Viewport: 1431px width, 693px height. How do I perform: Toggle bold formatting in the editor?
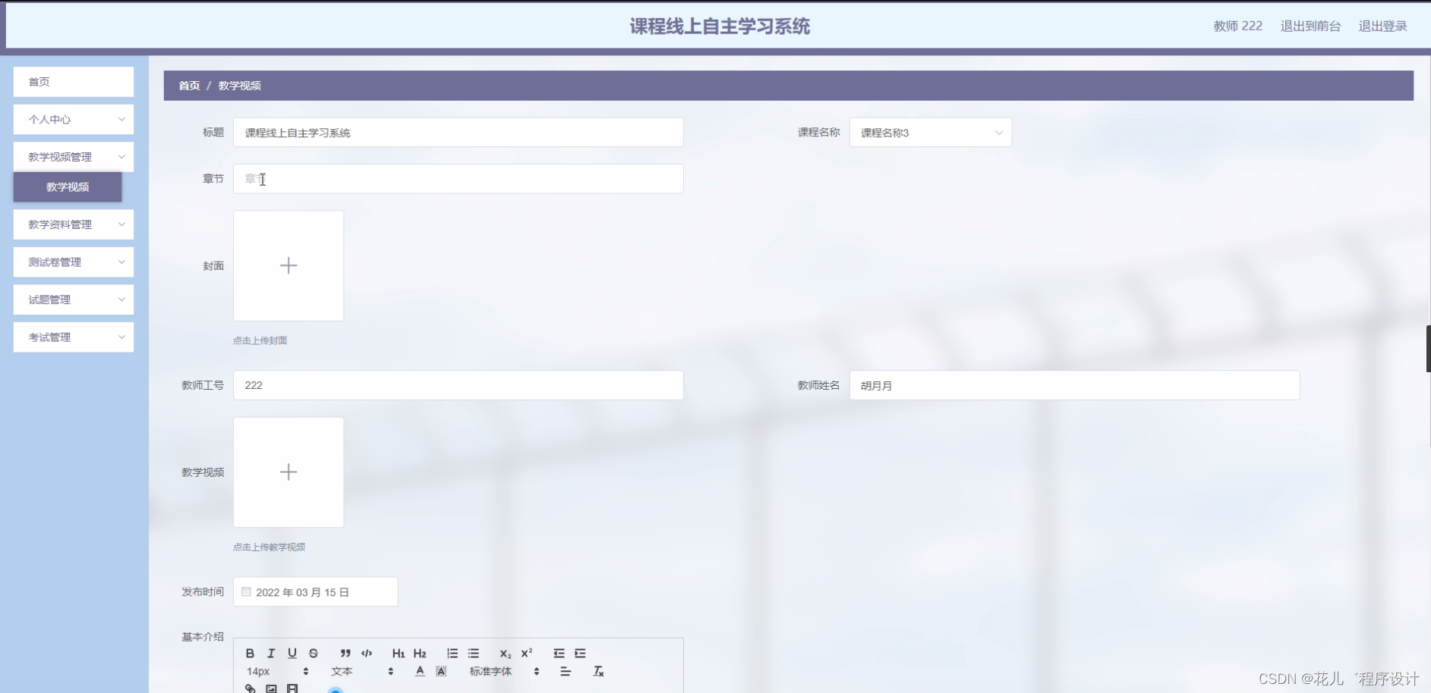click(x=249, y=653)
